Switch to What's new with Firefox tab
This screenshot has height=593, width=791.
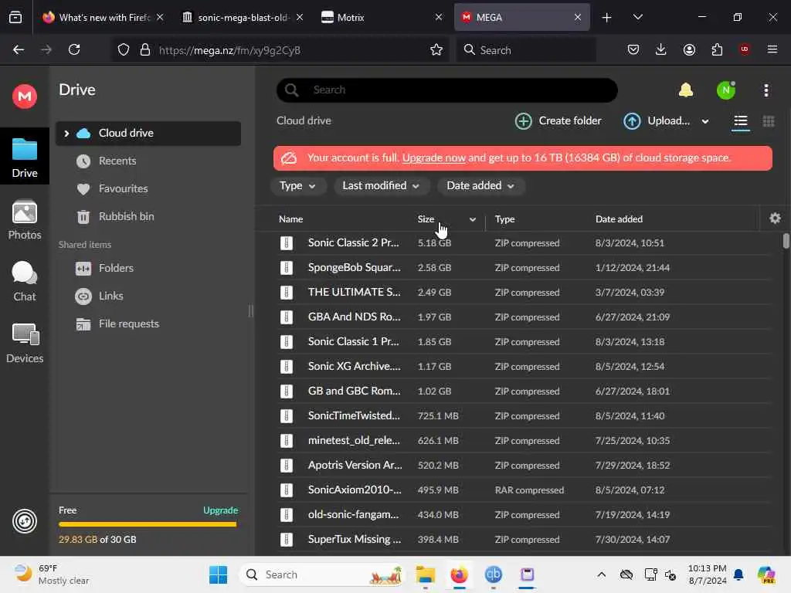[x=104, y=17]
